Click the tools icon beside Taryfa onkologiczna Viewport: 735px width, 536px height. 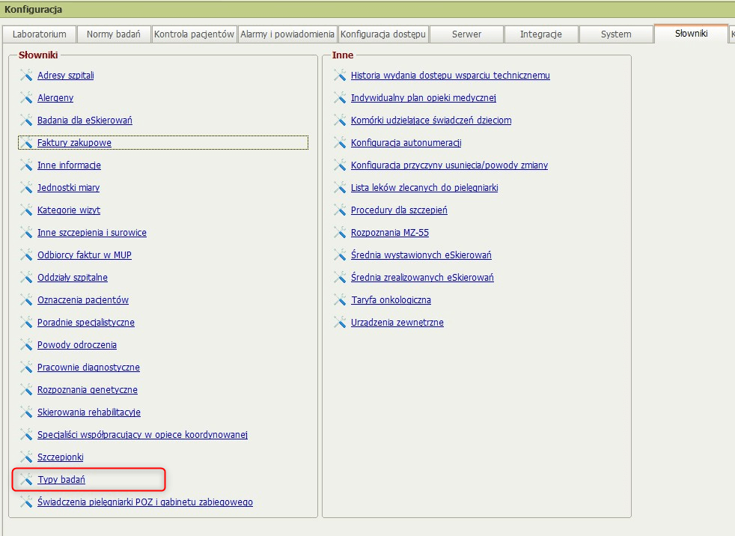[340, 300]
